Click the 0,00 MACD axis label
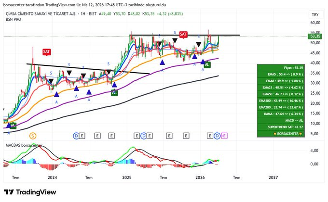 point(314,164)
